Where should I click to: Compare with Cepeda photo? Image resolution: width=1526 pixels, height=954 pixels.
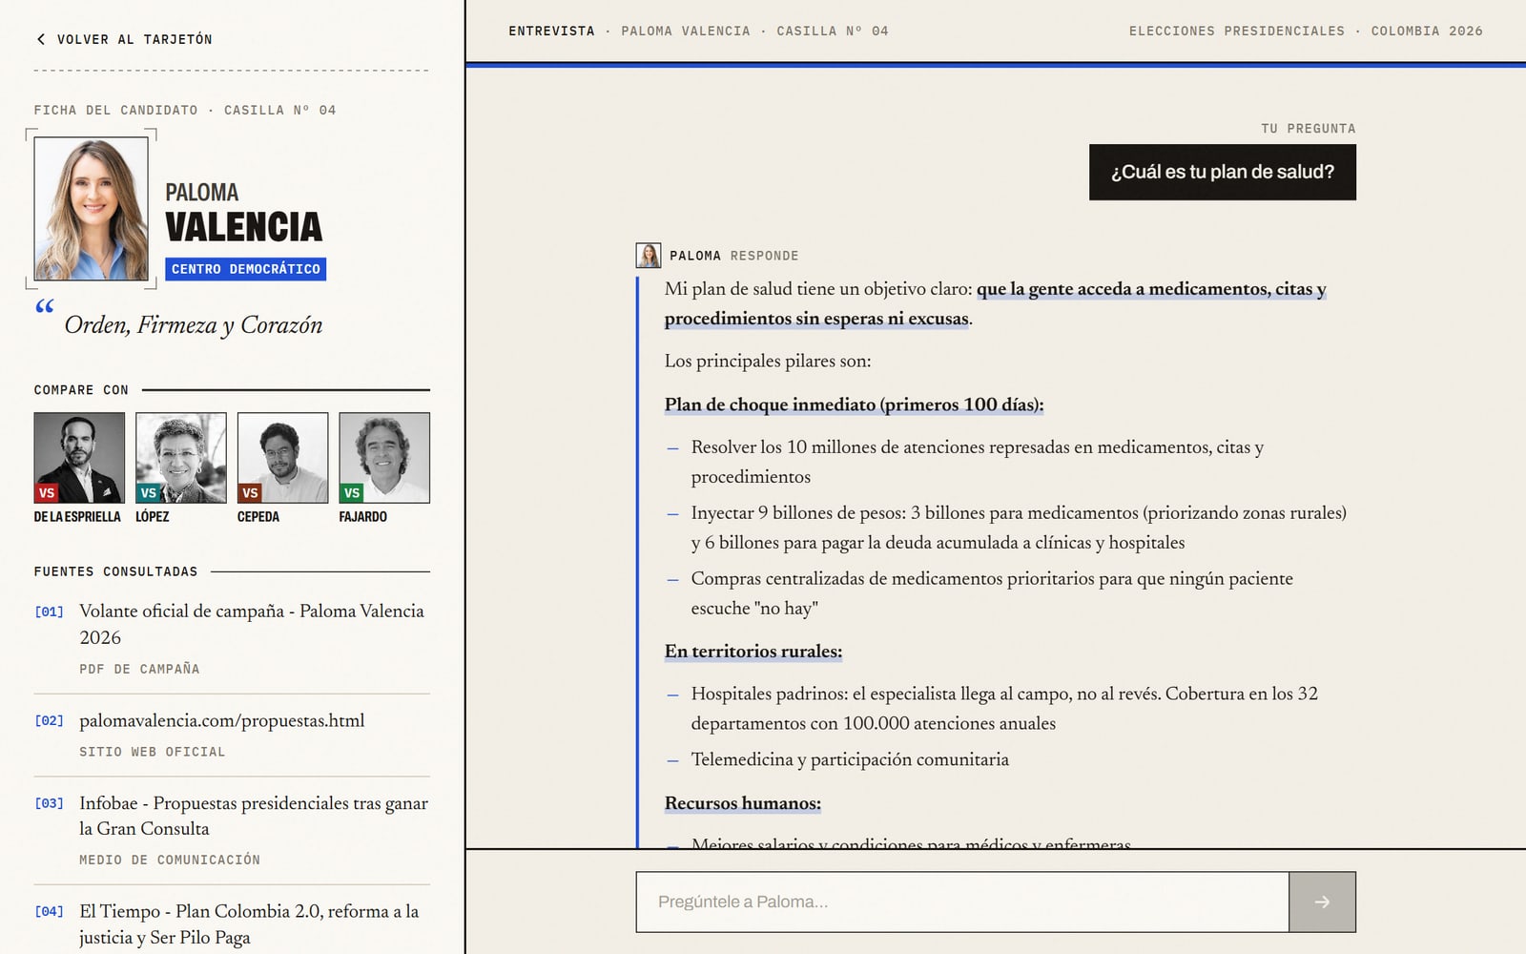pos(282,457)
